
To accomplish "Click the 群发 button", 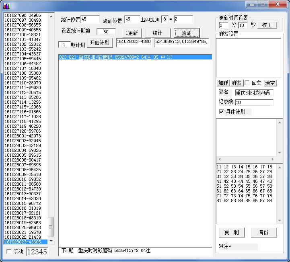I will pyautogui.click(x=237, y=83).
